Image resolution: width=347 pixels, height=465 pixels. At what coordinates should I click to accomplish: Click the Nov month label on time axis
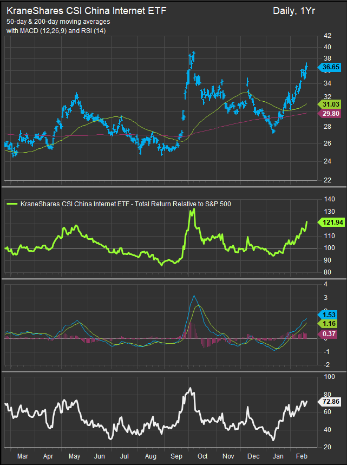[228, 456]
